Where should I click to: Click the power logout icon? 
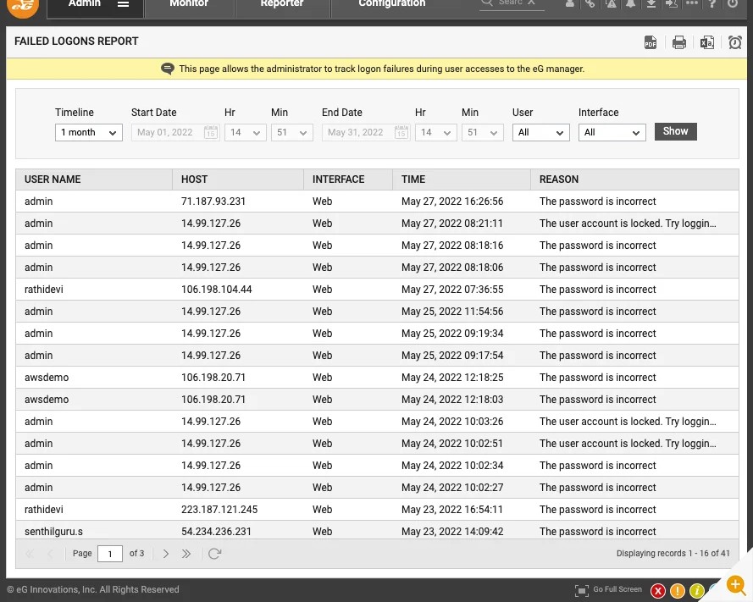[734, 4]
